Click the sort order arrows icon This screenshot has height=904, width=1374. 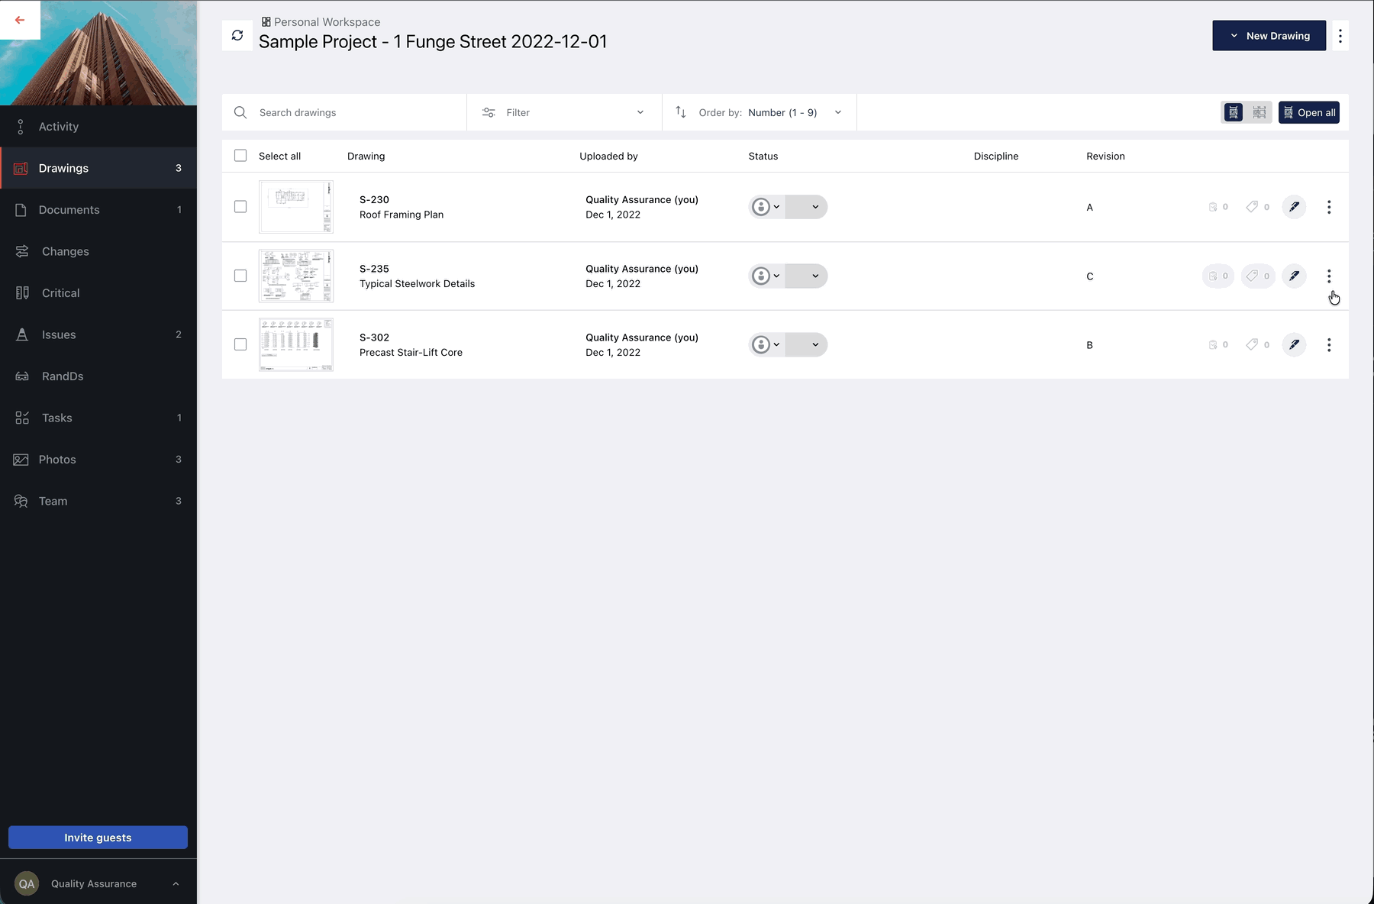point(681,112)
